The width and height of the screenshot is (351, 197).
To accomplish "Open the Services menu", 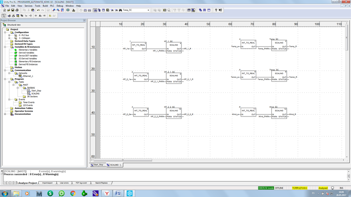I will point(28,6).
